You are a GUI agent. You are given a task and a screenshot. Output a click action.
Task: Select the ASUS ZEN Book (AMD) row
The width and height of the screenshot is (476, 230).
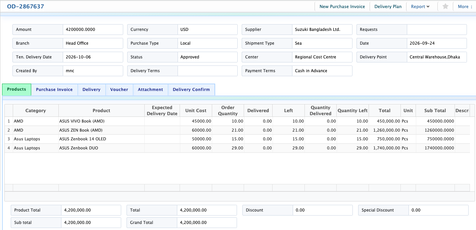237,130
